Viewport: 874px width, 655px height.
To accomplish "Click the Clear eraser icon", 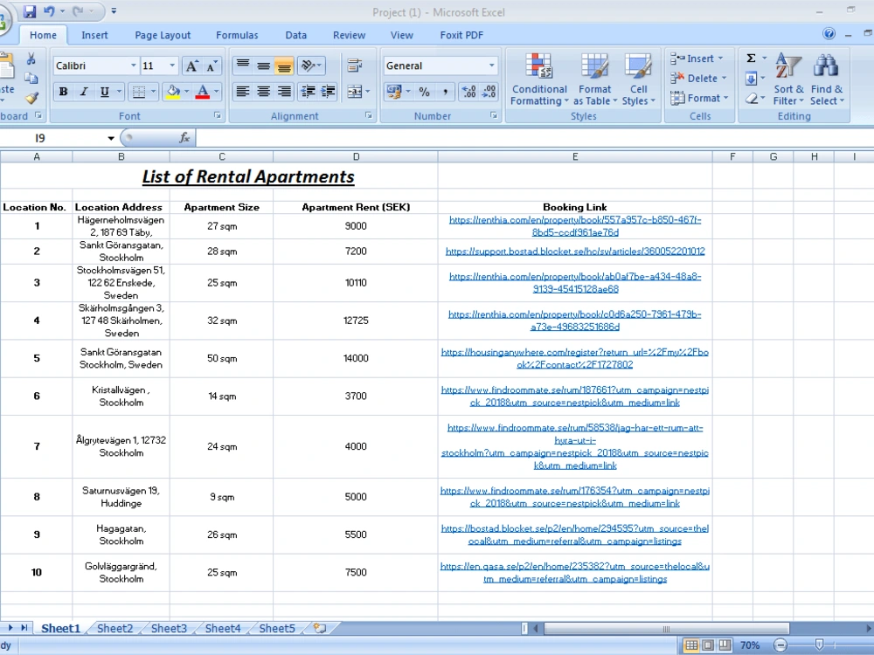I will (x=752, y=98).
